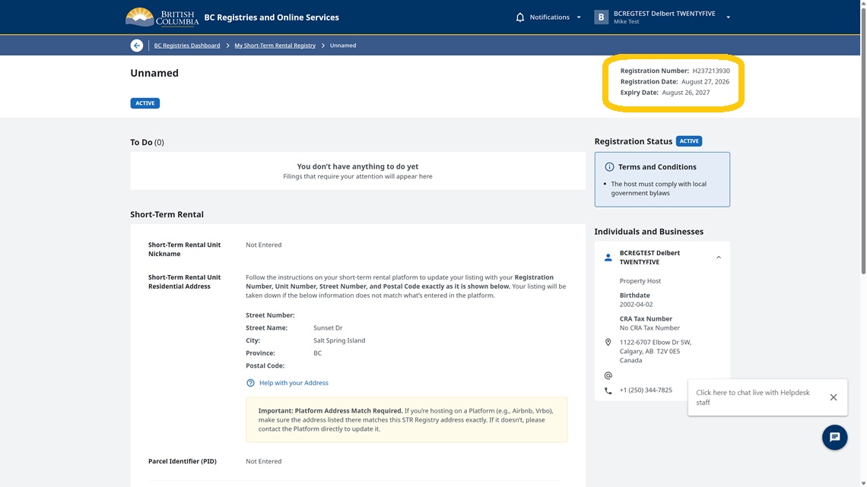
Task: Click the expiry date August 26, 2027
Action: click(x=686, y=92)
